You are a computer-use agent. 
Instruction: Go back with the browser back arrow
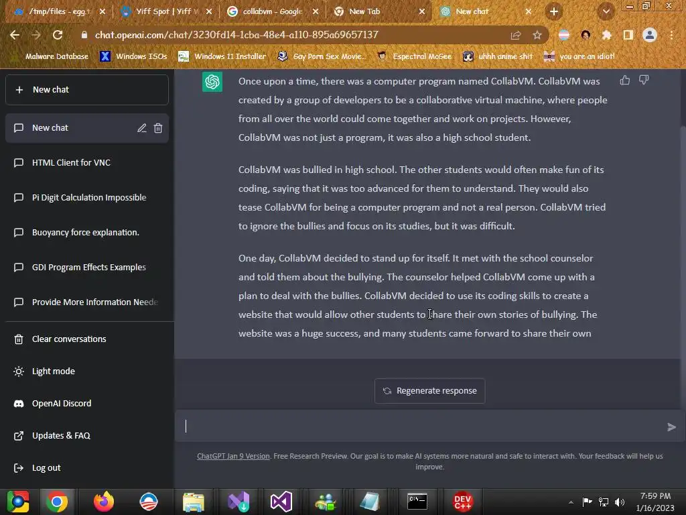15,35
